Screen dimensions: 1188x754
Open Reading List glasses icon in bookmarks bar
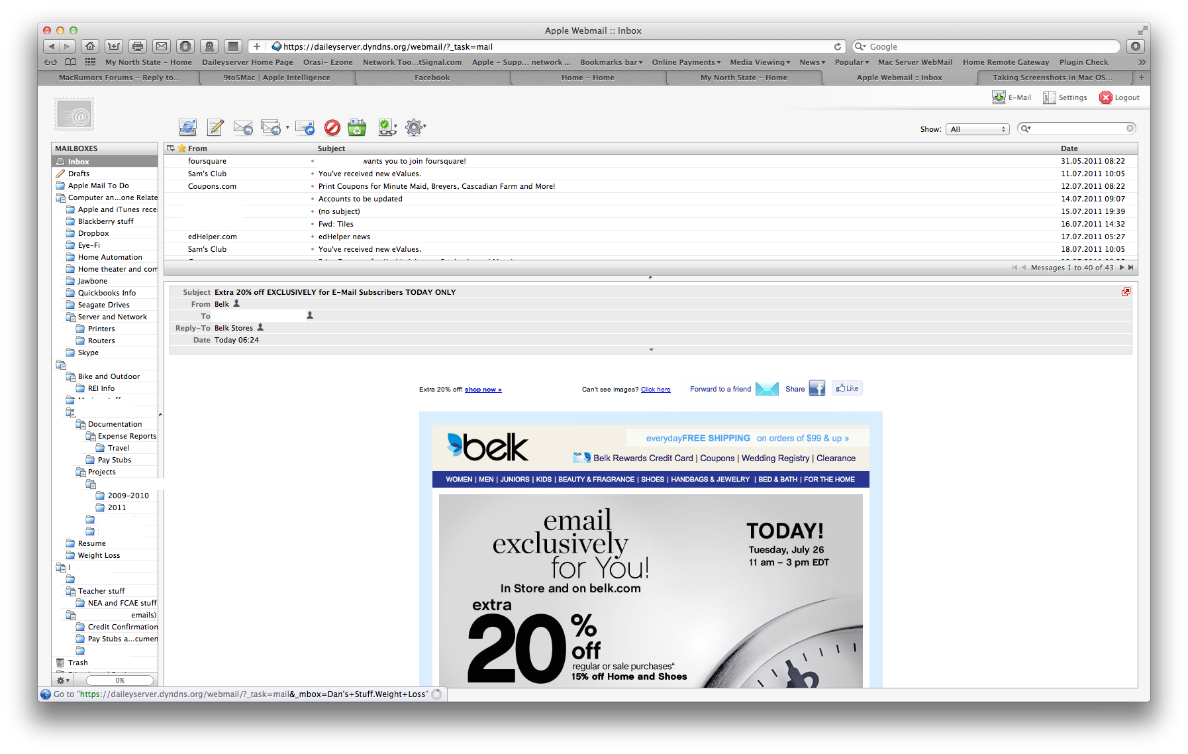pyautogui.click(x=50, y=62)
